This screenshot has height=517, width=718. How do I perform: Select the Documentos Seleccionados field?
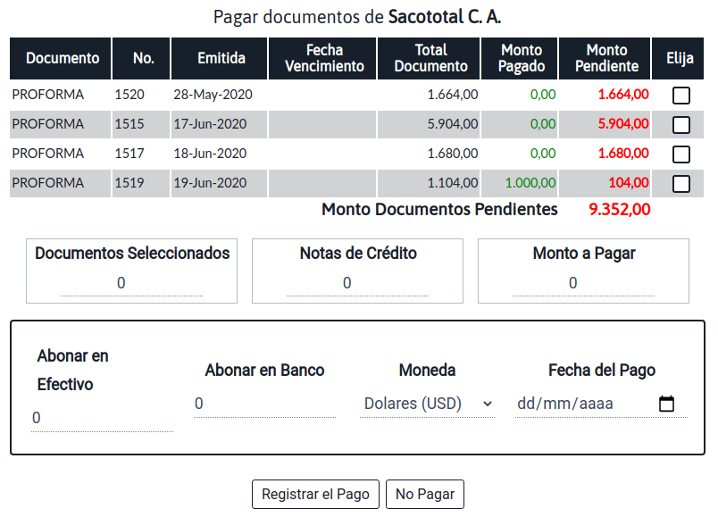click(131, 283)
